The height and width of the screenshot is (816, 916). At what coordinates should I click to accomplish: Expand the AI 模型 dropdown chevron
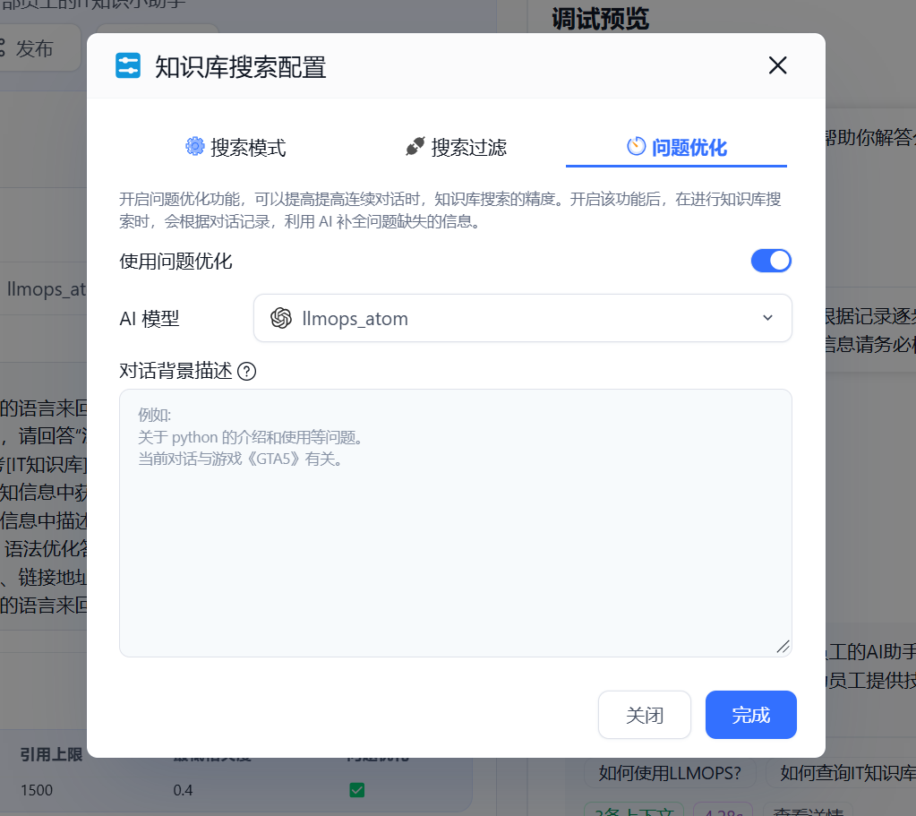[768, 318]
